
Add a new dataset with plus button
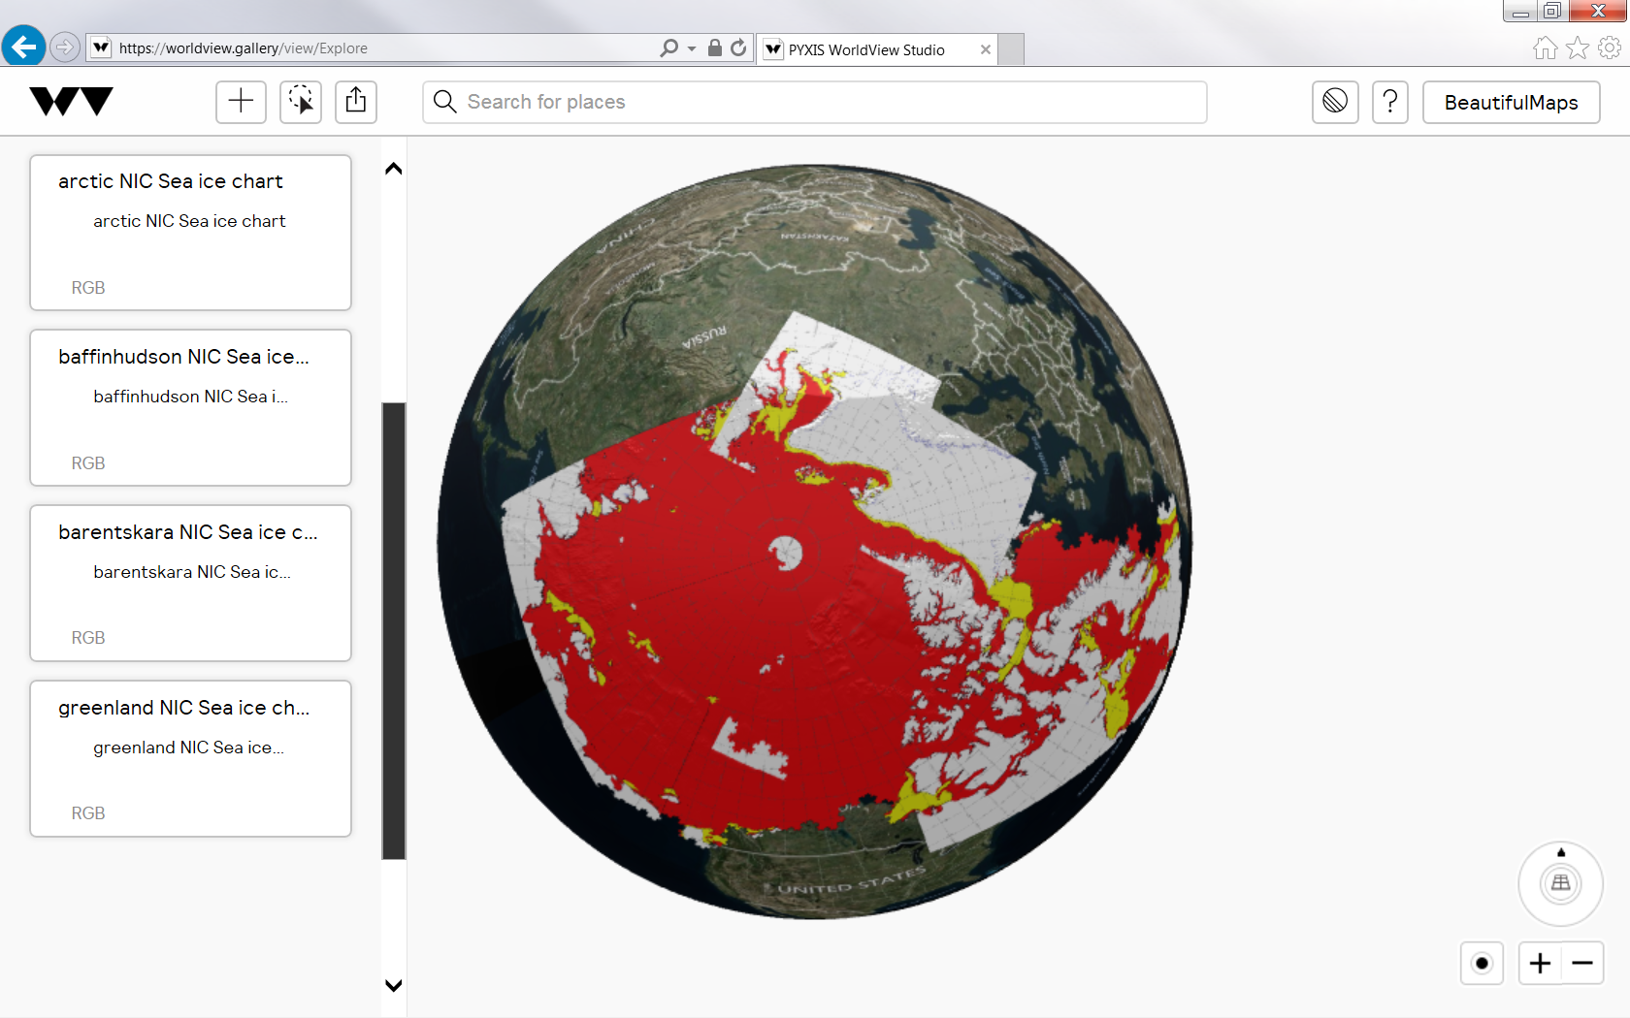tap(241, 102)
